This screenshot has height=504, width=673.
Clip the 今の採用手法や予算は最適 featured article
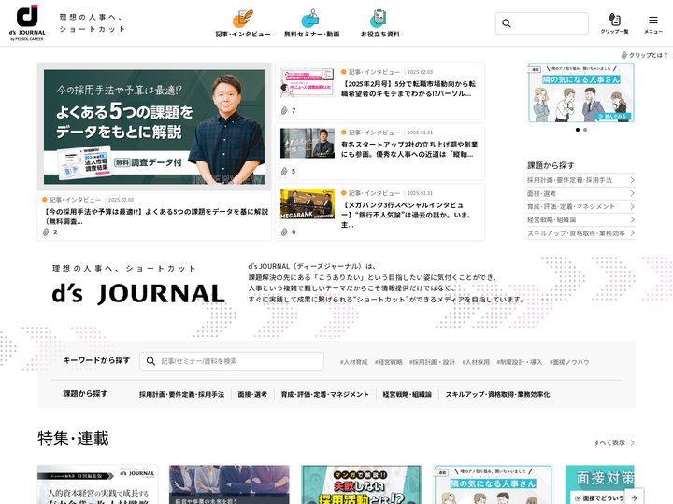[x=46, y=231]
